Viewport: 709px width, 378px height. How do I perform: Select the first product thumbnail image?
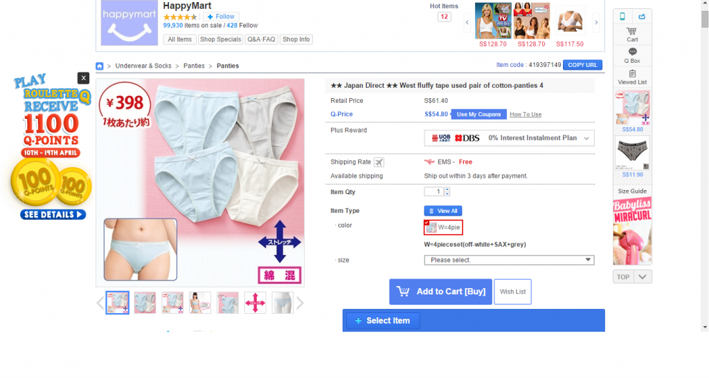tap(117, 303)
